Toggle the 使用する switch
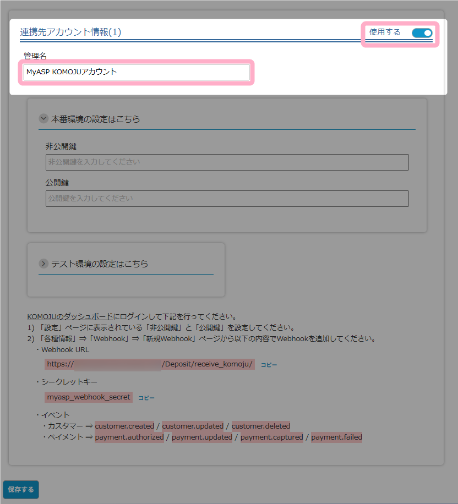Viewport: 458px width, 504px height. click(x=422, y=33)
